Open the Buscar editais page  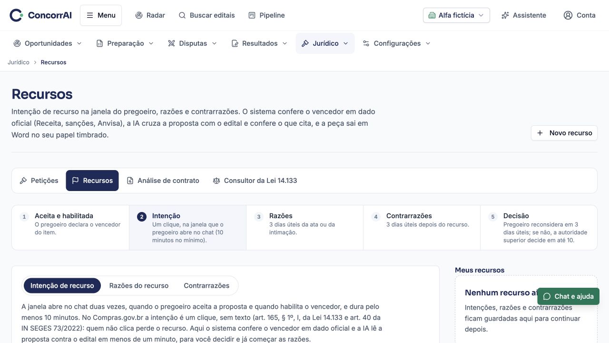207,15
